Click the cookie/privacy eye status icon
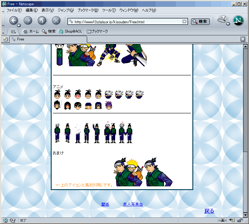This screenshot has height=224, width=249. click(232, 220)
